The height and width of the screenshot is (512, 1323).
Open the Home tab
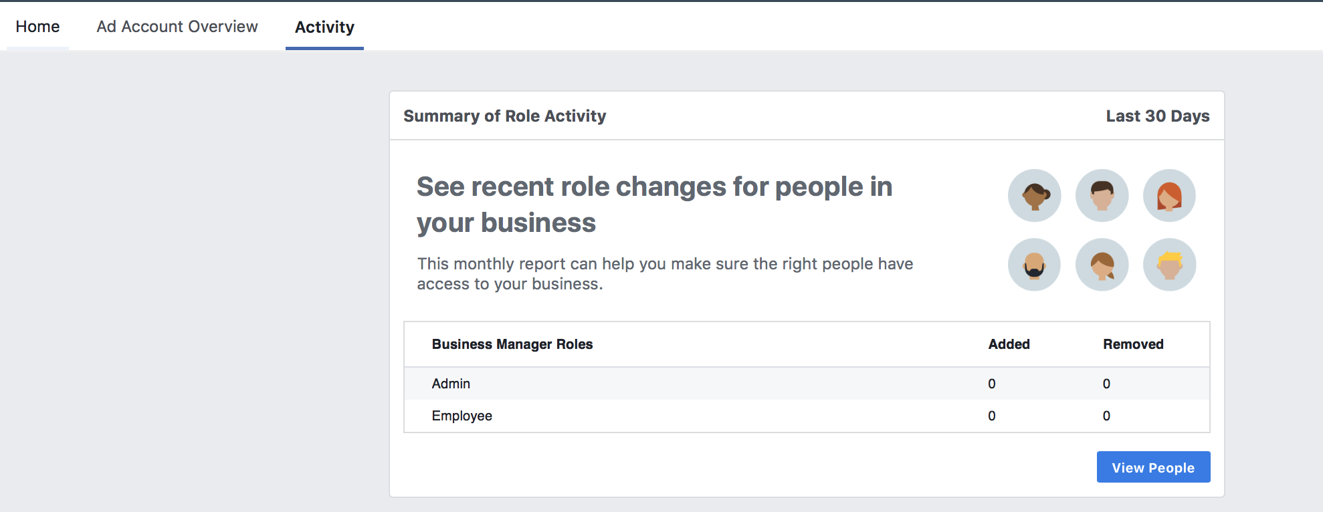tap(37, 27)
